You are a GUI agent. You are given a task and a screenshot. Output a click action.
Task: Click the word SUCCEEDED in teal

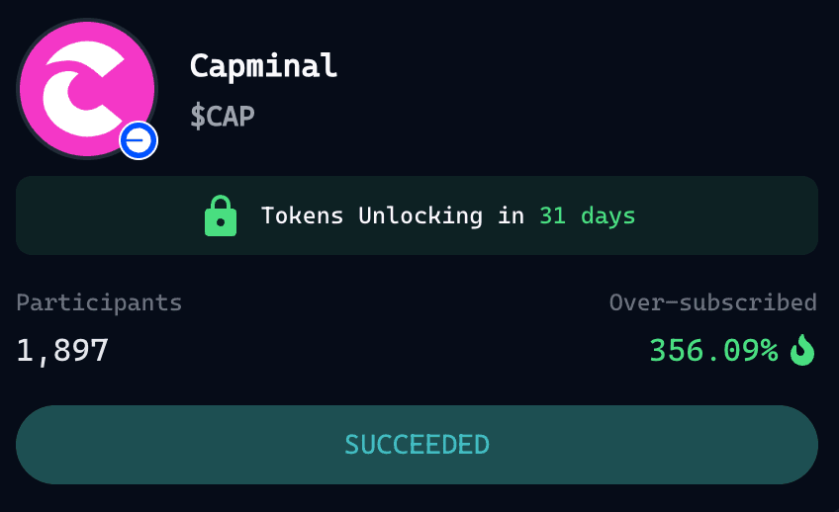[417, 445]
